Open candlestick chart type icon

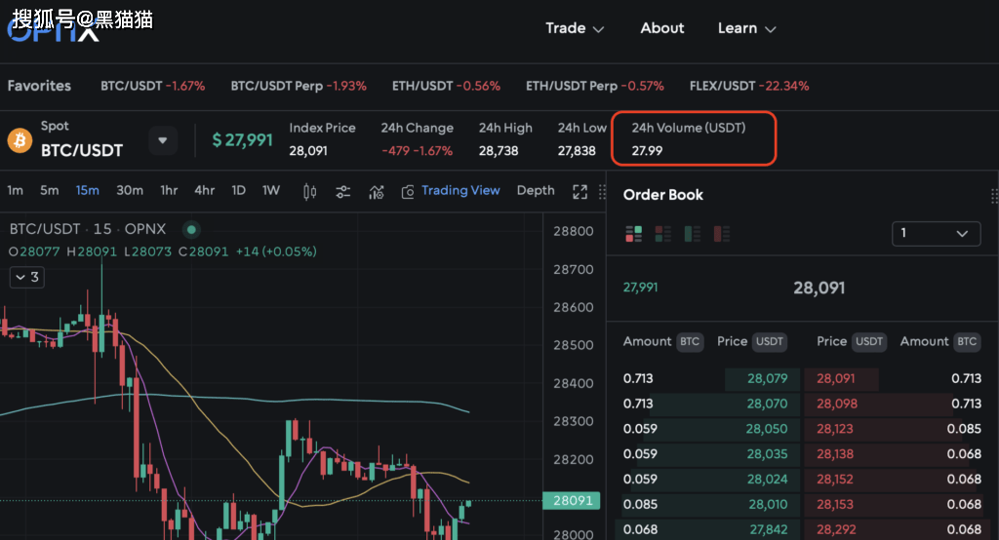tap(309, 191)
